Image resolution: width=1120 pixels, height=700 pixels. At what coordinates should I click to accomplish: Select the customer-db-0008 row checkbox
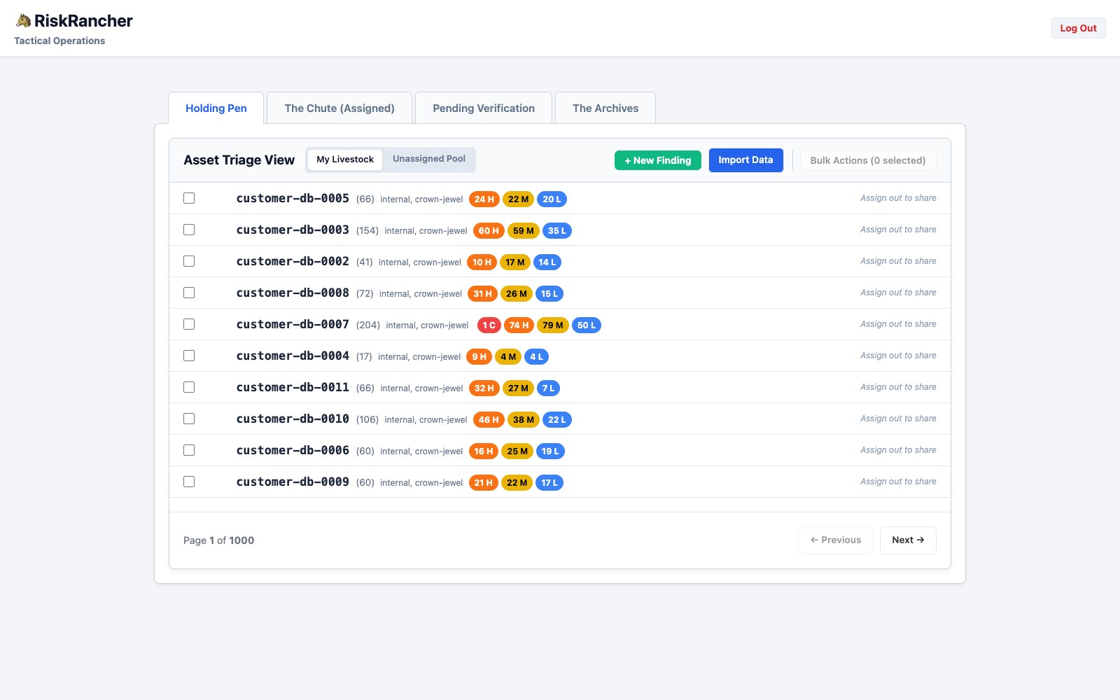point(189,293)
